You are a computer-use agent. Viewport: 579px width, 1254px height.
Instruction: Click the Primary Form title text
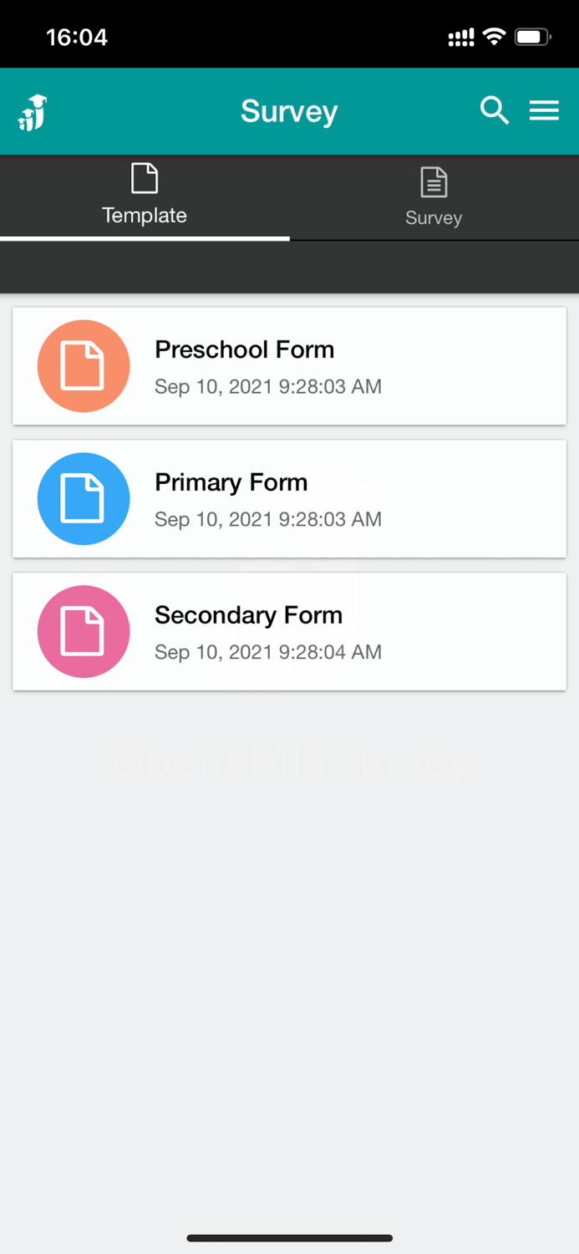tap(231, 482)
